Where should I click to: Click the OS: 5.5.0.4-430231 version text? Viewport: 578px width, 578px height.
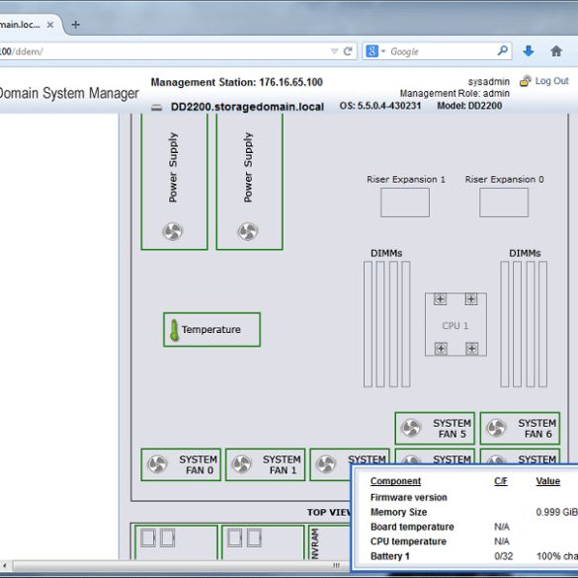(x=380, y=106)
